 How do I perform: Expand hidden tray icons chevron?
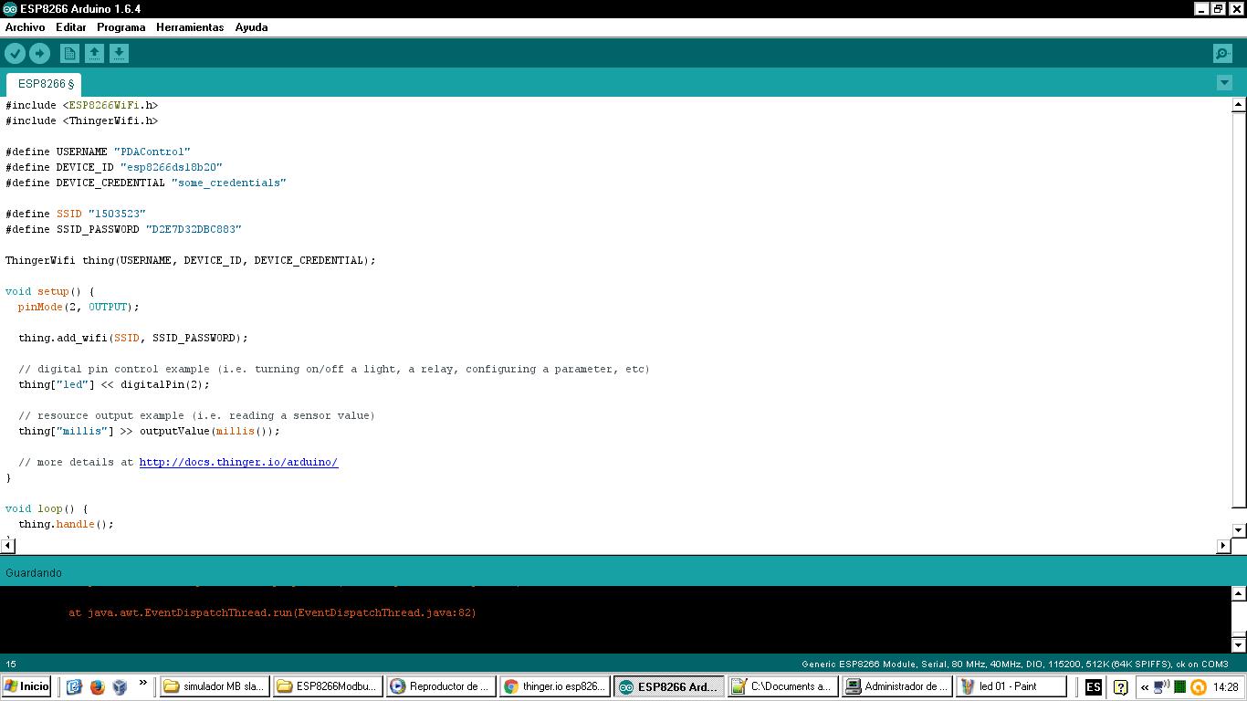coord(1145,687)
